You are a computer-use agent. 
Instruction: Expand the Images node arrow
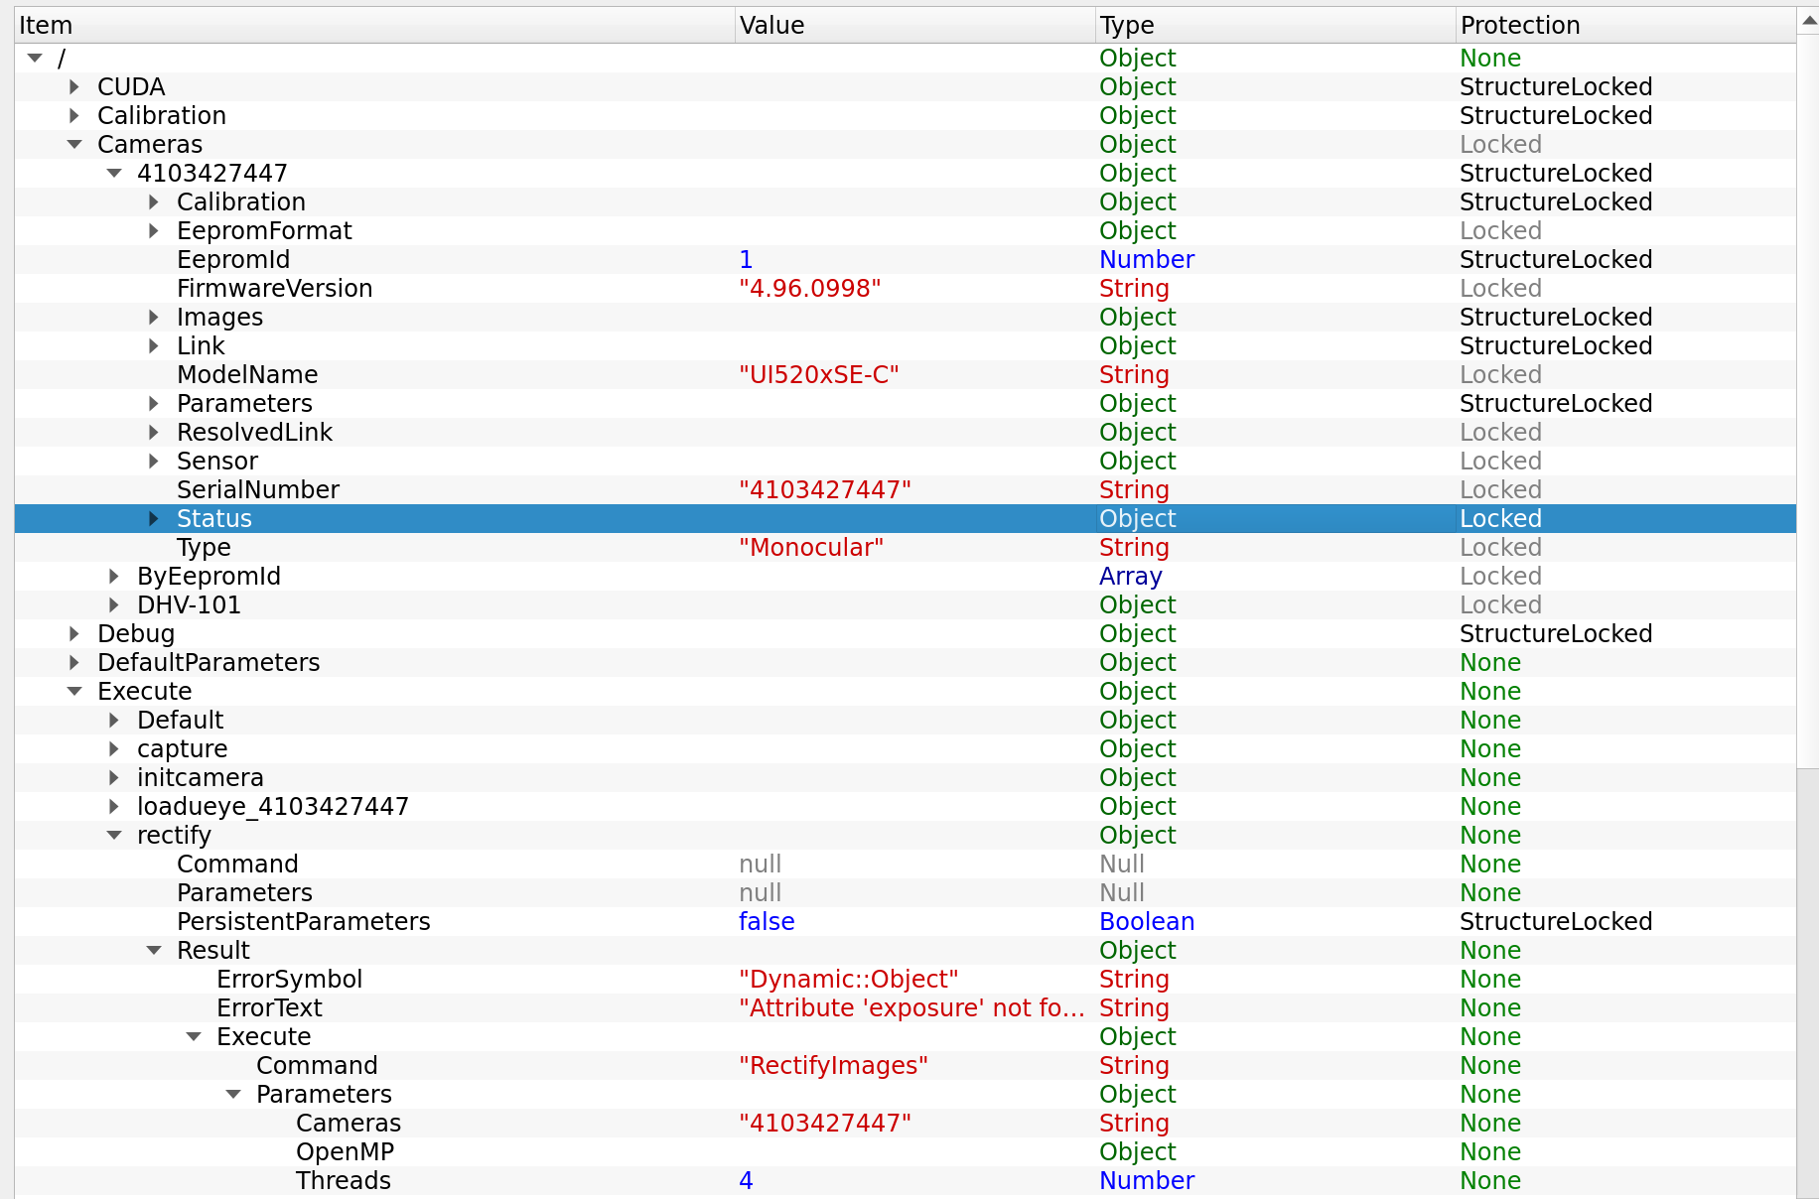pyautogui.click(x=154, y=318)
